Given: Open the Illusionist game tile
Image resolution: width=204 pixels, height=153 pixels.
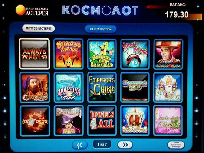Looking at the screenshot, I should (69, 121).
